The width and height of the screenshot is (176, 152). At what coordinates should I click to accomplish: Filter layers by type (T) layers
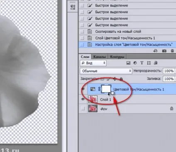click(142, 63)
